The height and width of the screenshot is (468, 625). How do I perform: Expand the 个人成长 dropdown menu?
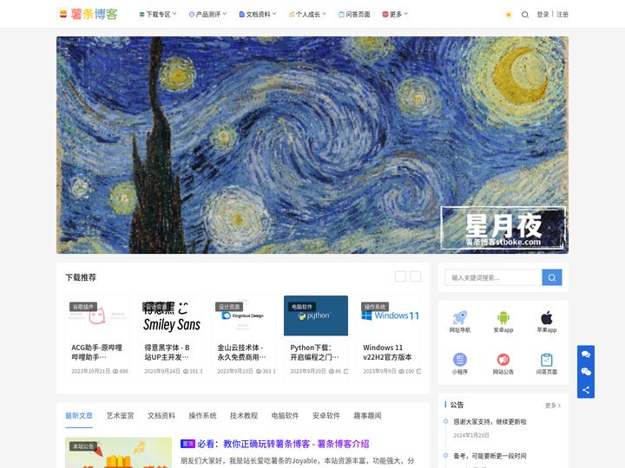(x=307, y=15)
